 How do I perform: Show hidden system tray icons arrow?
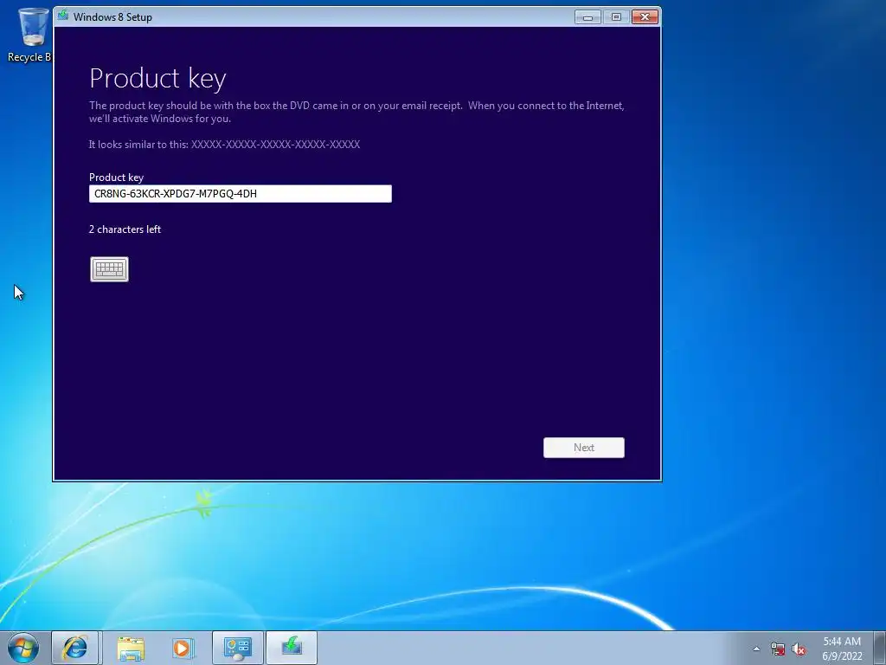coord(756,649)
